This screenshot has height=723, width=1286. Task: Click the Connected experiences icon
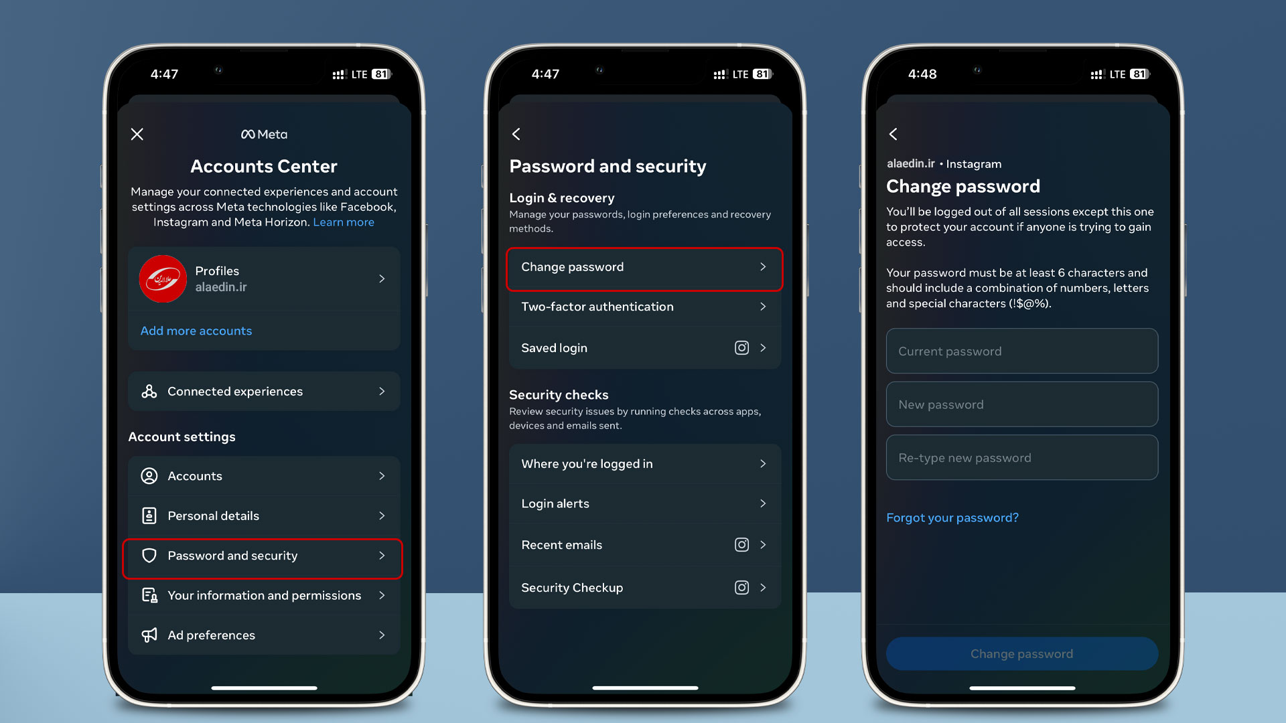[149, 391]
